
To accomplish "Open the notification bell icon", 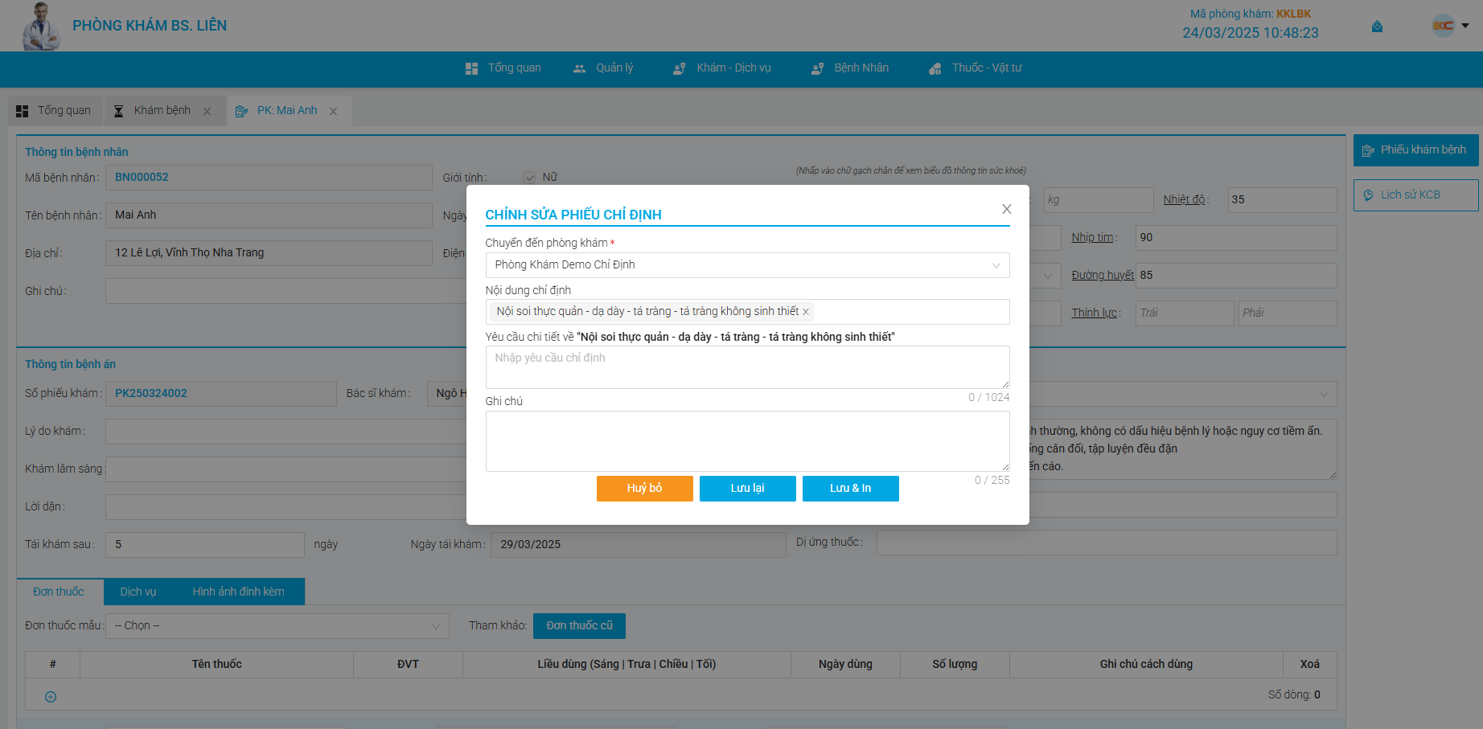I will click(x=1377, y=27).
